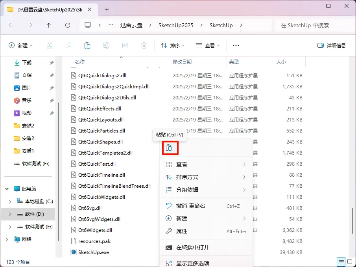Viewport: 356px width, 267px height.
Task: Click 迅雷云盘 in the address breadcrumb
Action: (131, 25)
